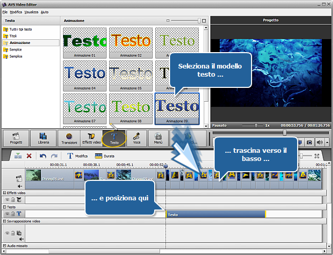
Task: Toggle the Sovrapposizione video track eye
Action: (x=7, y=233)
